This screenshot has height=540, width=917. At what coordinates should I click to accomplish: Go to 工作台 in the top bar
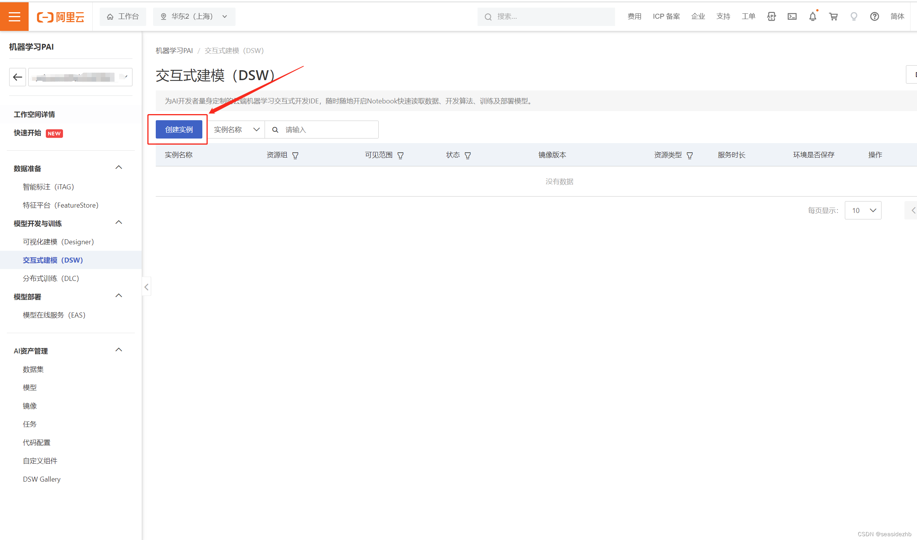tap(123, 16)
